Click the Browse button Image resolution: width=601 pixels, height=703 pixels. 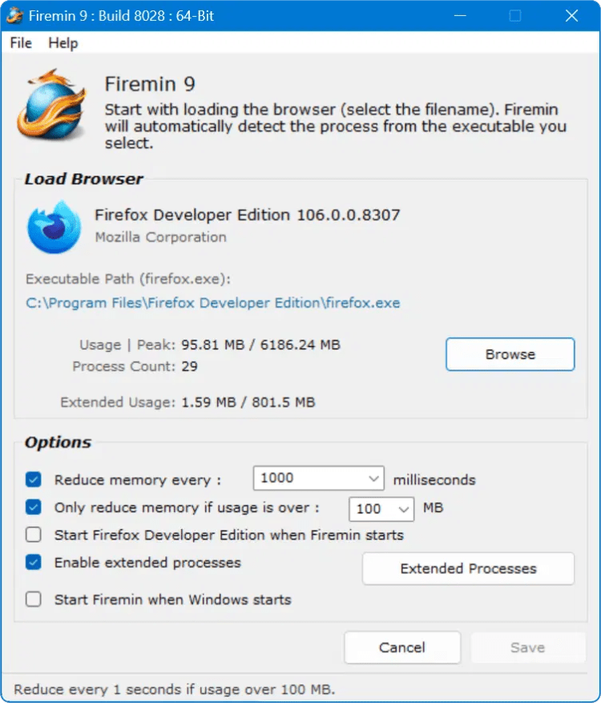510,354
